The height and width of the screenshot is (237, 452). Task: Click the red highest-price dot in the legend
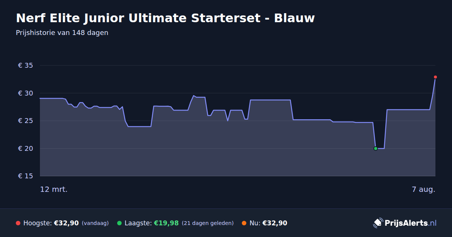click(18, 223)
